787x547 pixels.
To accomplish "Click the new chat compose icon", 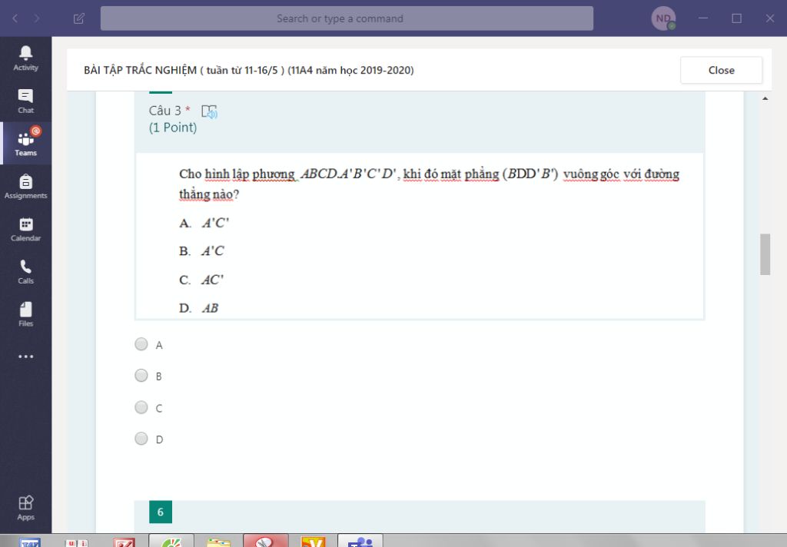I will pyautogui.click(x=79, y=18).
